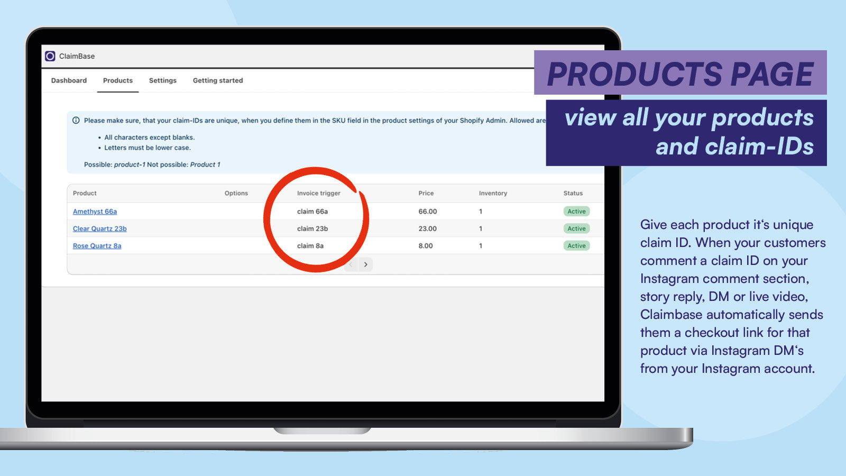This screenshot has width=846, height=476.
Task: Click the Product column header
Action: pos(85,194)
